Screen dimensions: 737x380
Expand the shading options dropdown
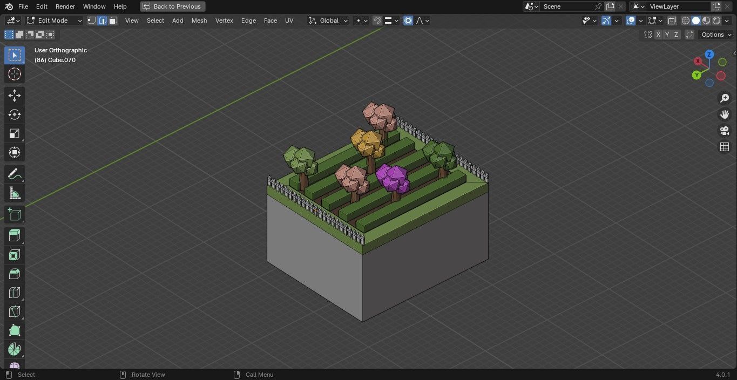(727, 21)
